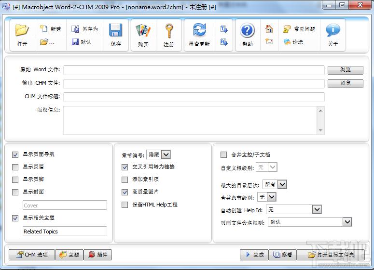
Task: Open the 购买 purchase page
Action: (143, 35)
